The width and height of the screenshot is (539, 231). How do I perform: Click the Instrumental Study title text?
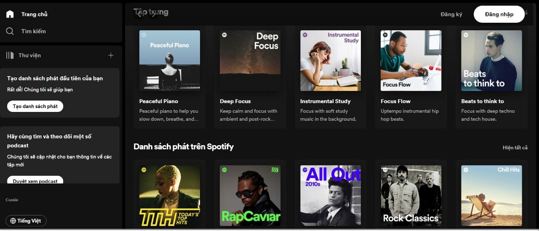[x=325, y=101]
